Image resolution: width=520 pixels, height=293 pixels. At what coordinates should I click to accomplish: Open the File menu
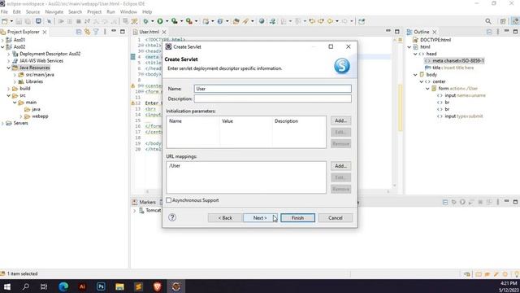pos(4,11)
